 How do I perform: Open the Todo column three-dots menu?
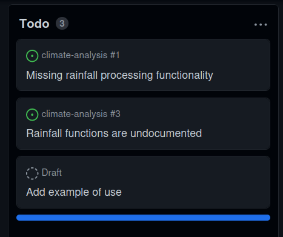pos(261,25)
